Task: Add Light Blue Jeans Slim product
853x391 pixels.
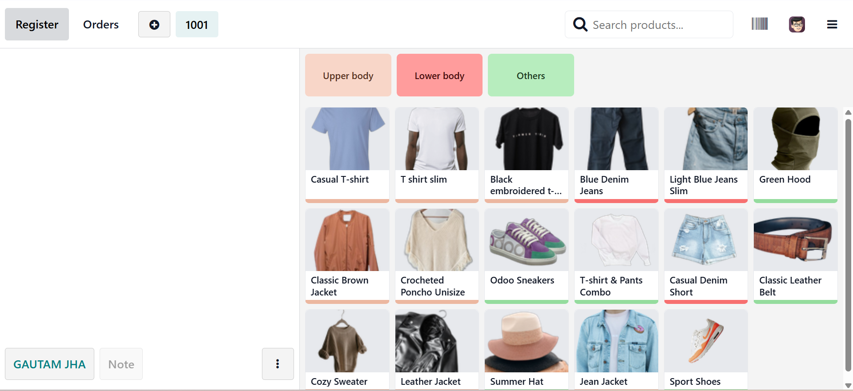Action: 706,155
